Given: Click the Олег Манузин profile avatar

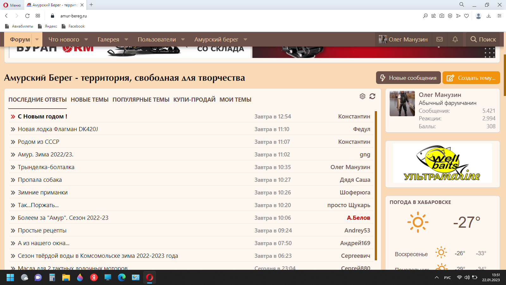Looking at the screenshot, I should [x=402, y=104].
